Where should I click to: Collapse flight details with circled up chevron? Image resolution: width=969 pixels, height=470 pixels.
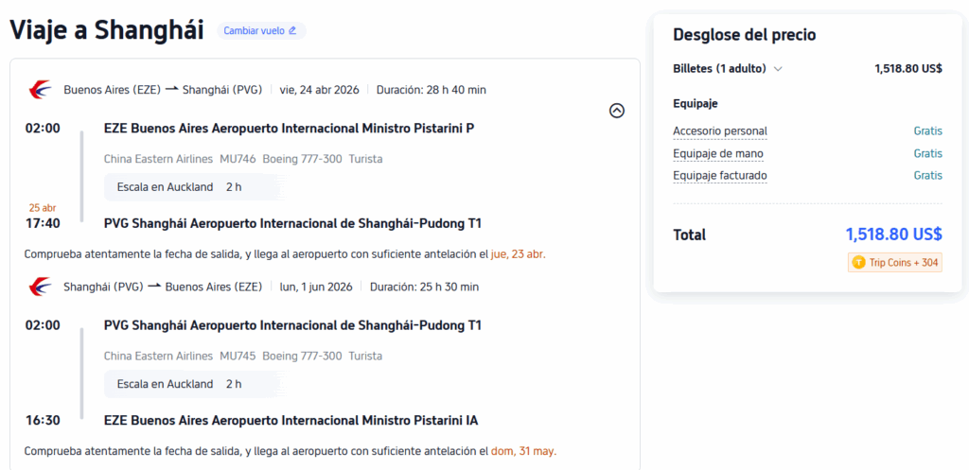click(617, 111)
